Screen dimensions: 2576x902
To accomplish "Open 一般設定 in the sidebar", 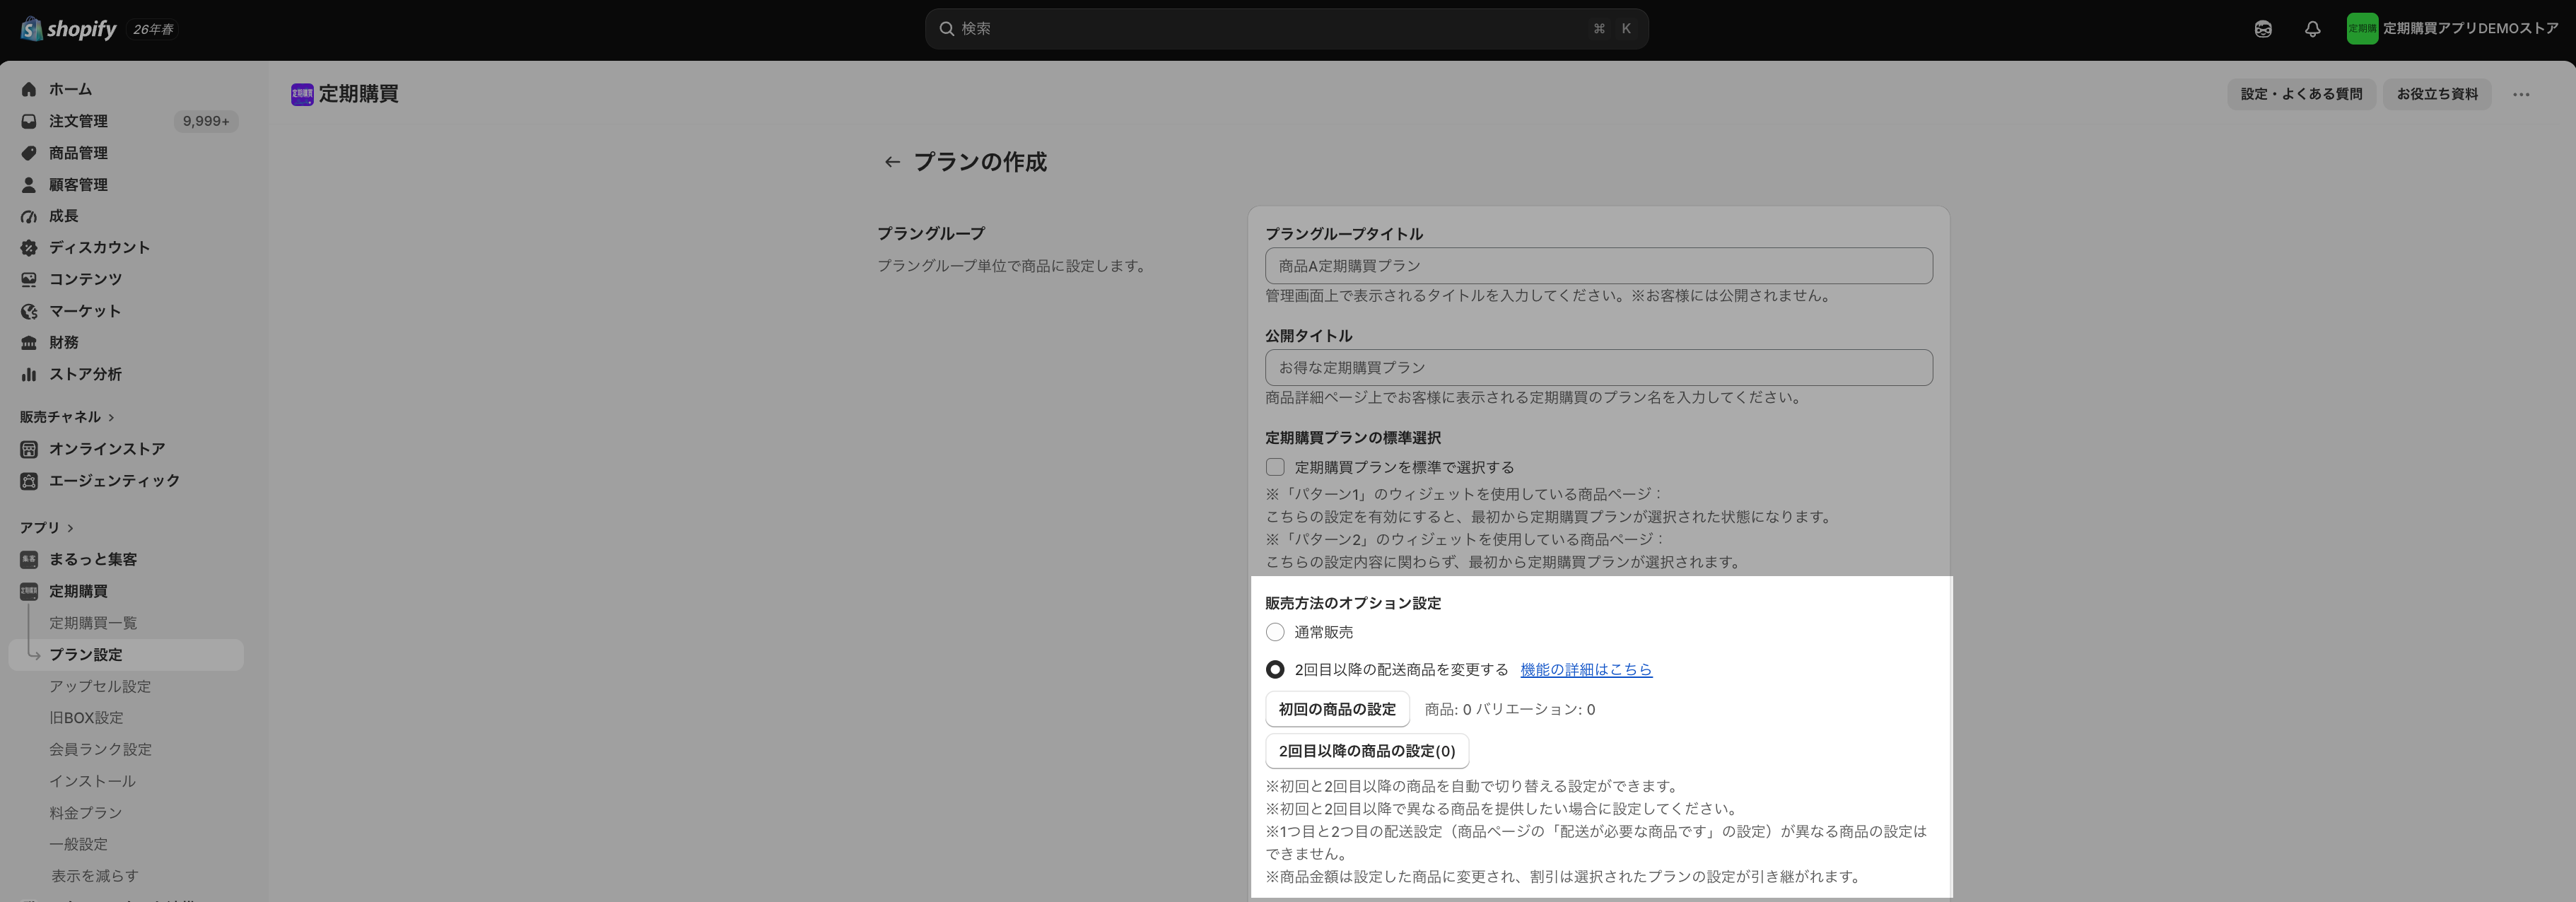I will [79, 845].
